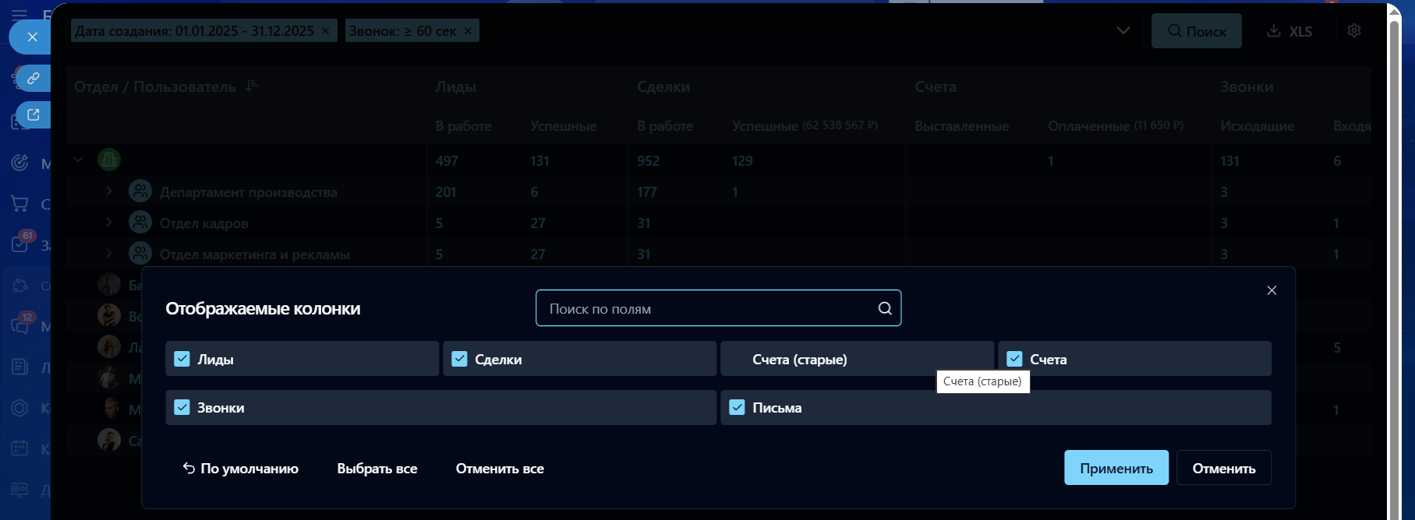
Task: Expand Департамент производства row
Action: point(109,191)
